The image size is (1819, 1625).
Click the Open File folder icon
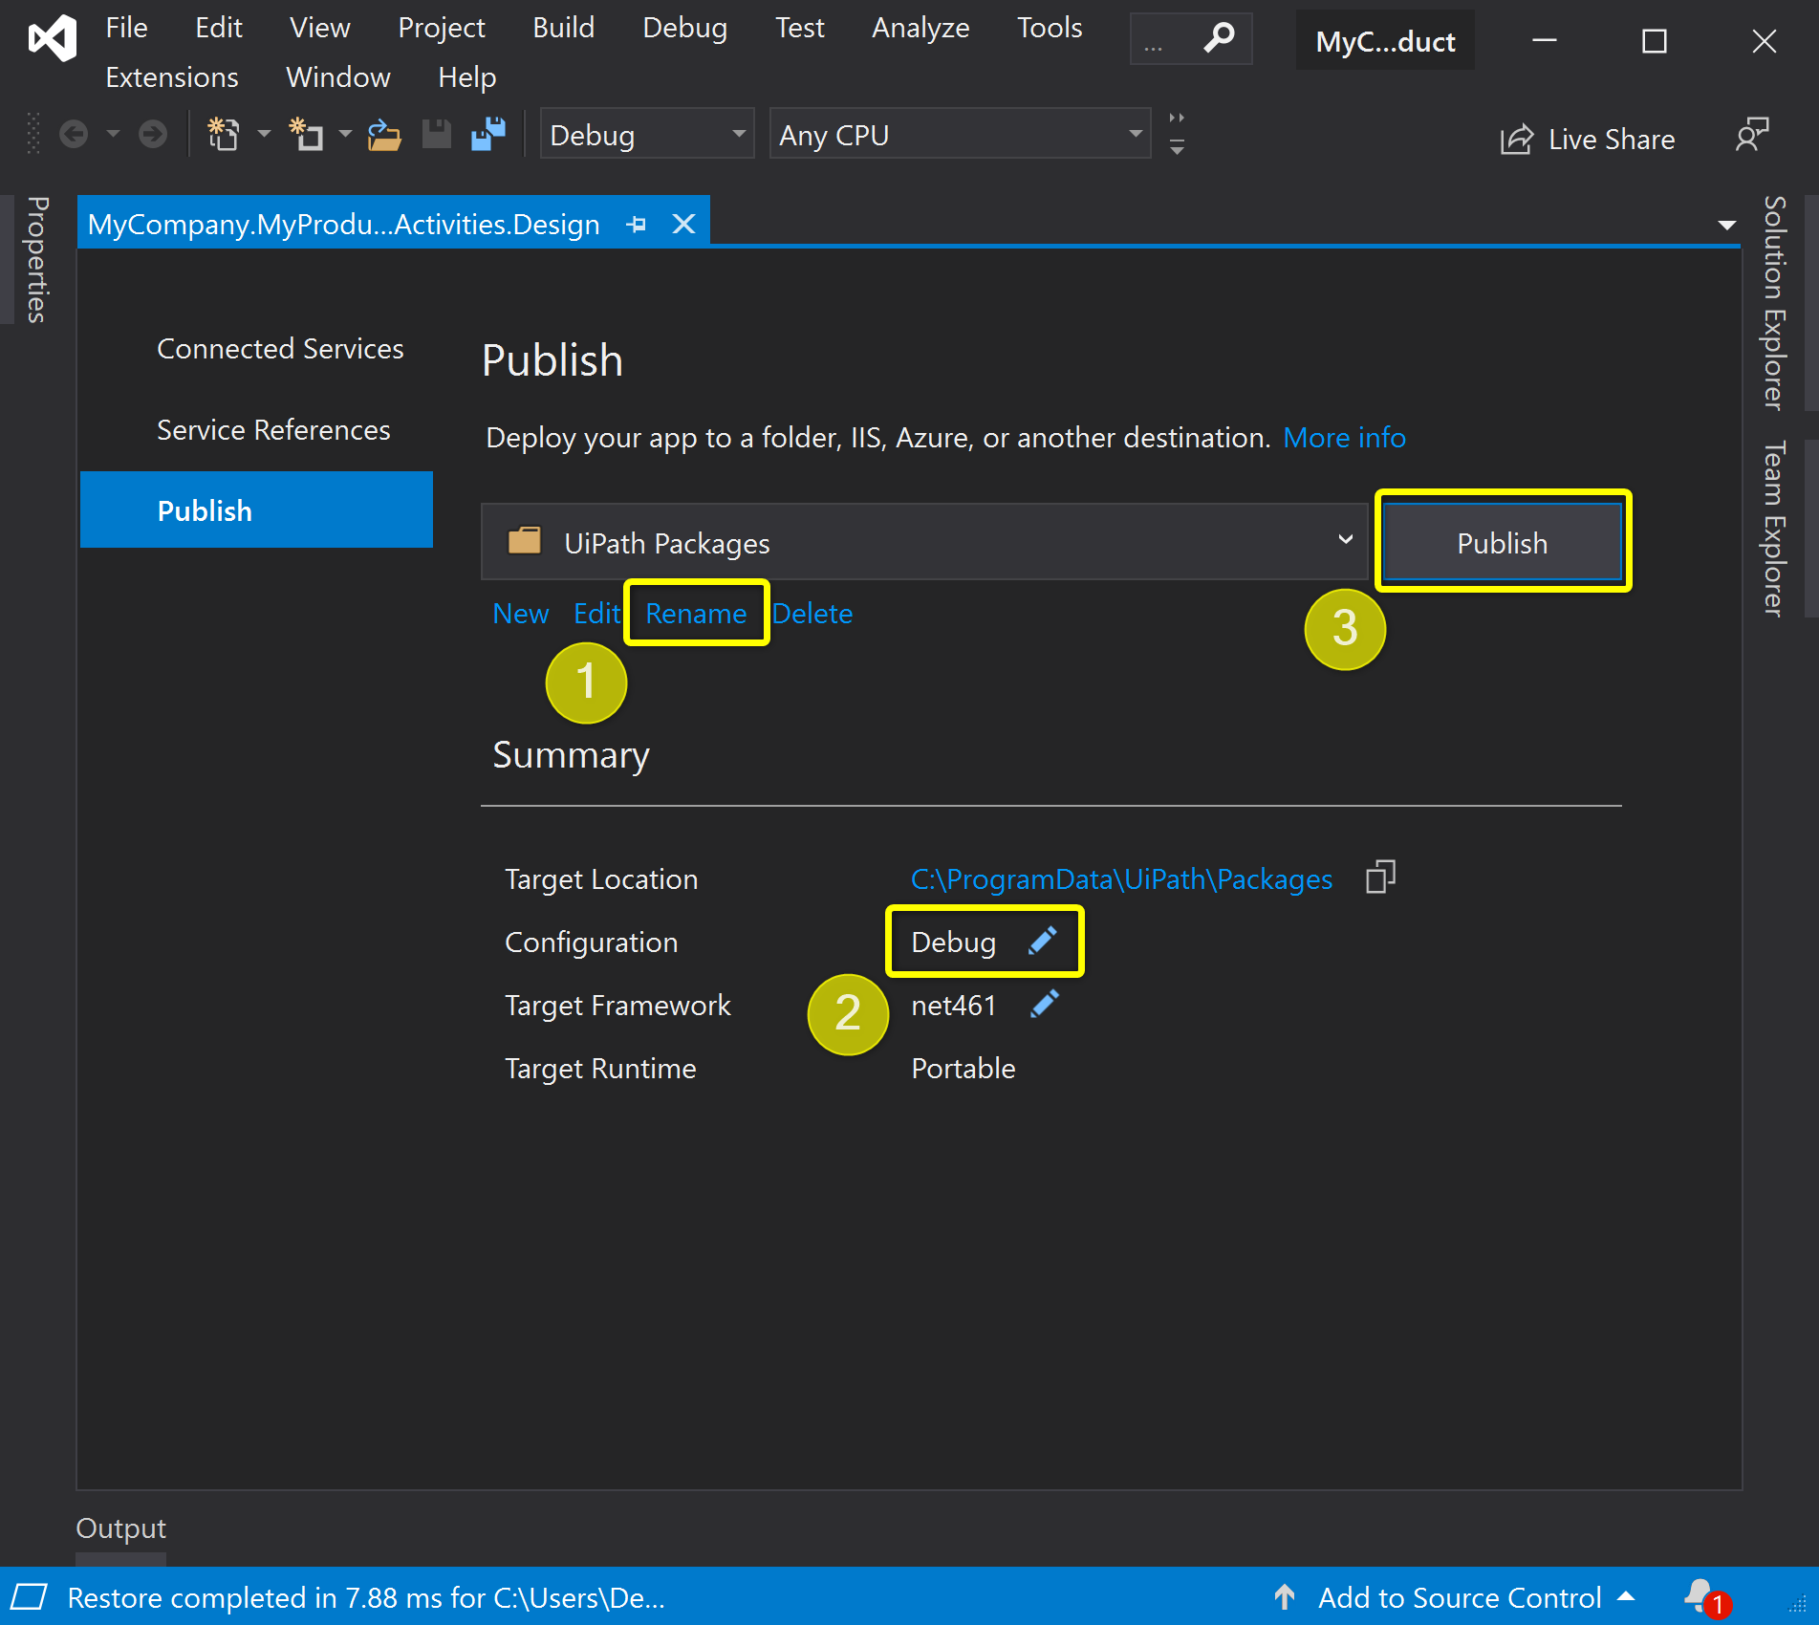(384, 136)
